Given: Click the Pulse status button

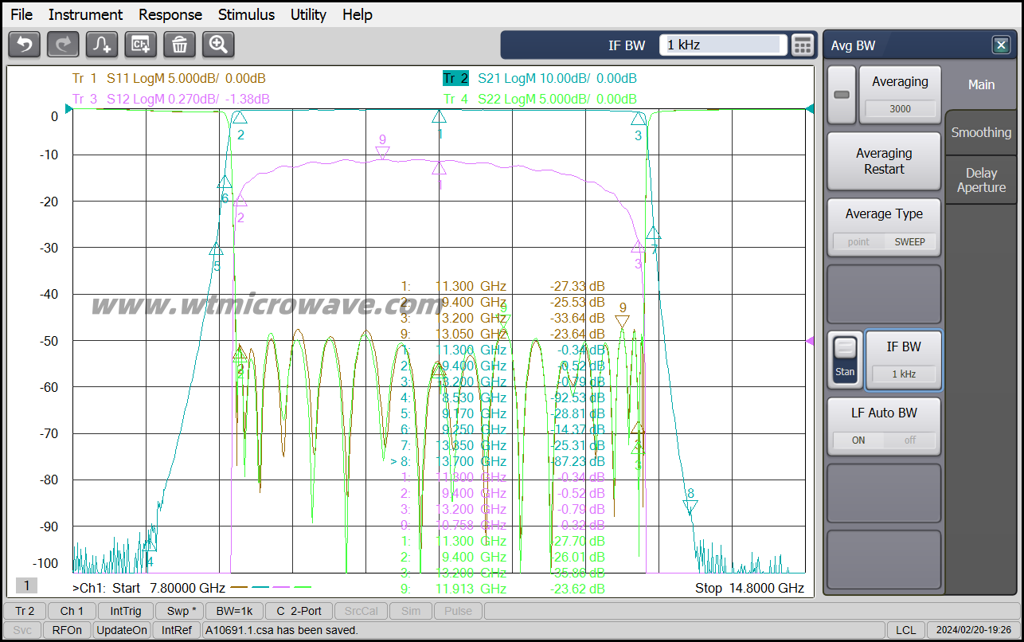Looking at the screenshot, I should click(x=458, y=611).
